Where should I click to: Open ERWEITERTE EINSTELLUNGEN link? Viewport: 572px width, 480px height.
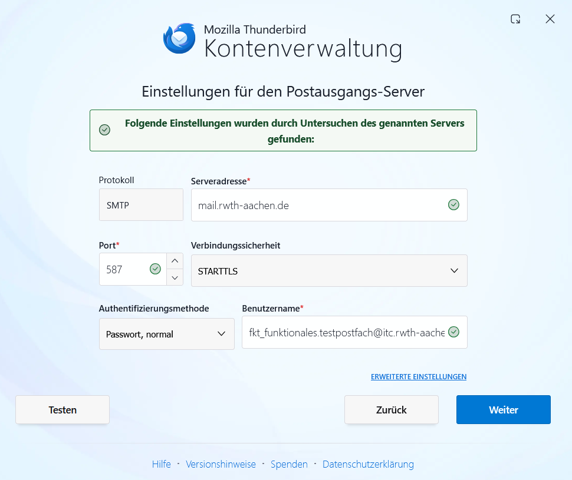(419, 377)
